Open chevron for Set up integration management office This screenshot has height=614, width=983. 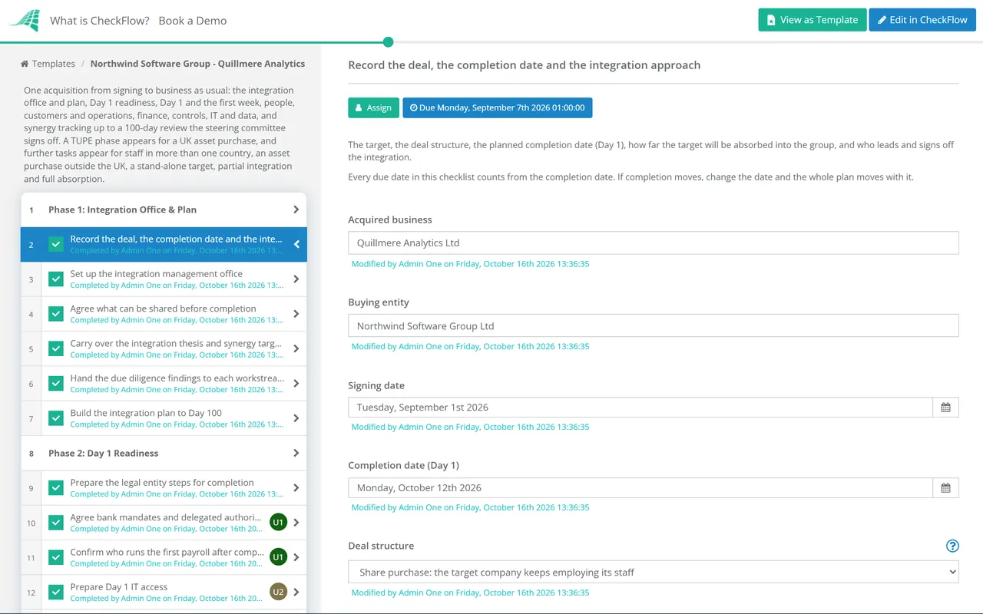296,279
